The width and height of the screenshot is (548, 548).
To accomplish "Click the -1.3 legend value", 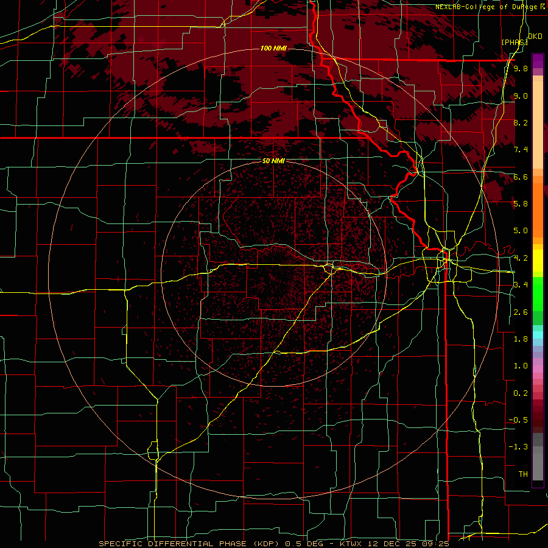I will 518,447.
